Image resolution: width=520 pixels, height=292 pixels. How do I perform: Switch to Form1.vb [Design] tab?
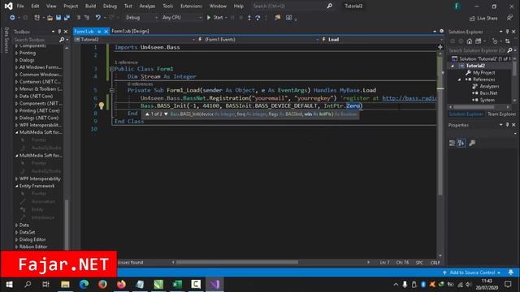(x=130, y=31)
